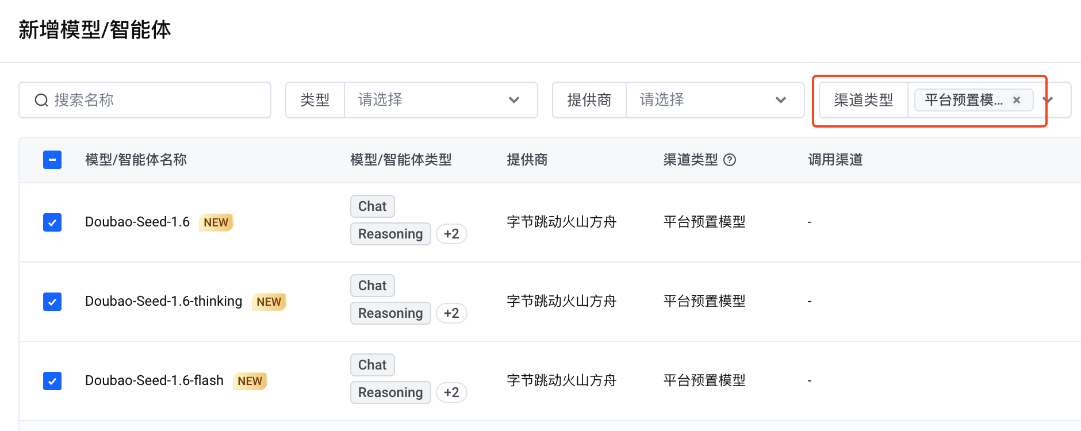Expand the 渠道类型 dropdown arrow
Viewport: 1081px width, 431px height.
(1049, 100)
